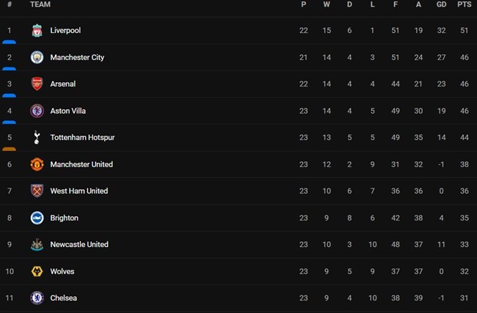Click the Tottenham Hotspur cockerel icon
The height and width of the screenshot is (313, 477).
[37, 138]
